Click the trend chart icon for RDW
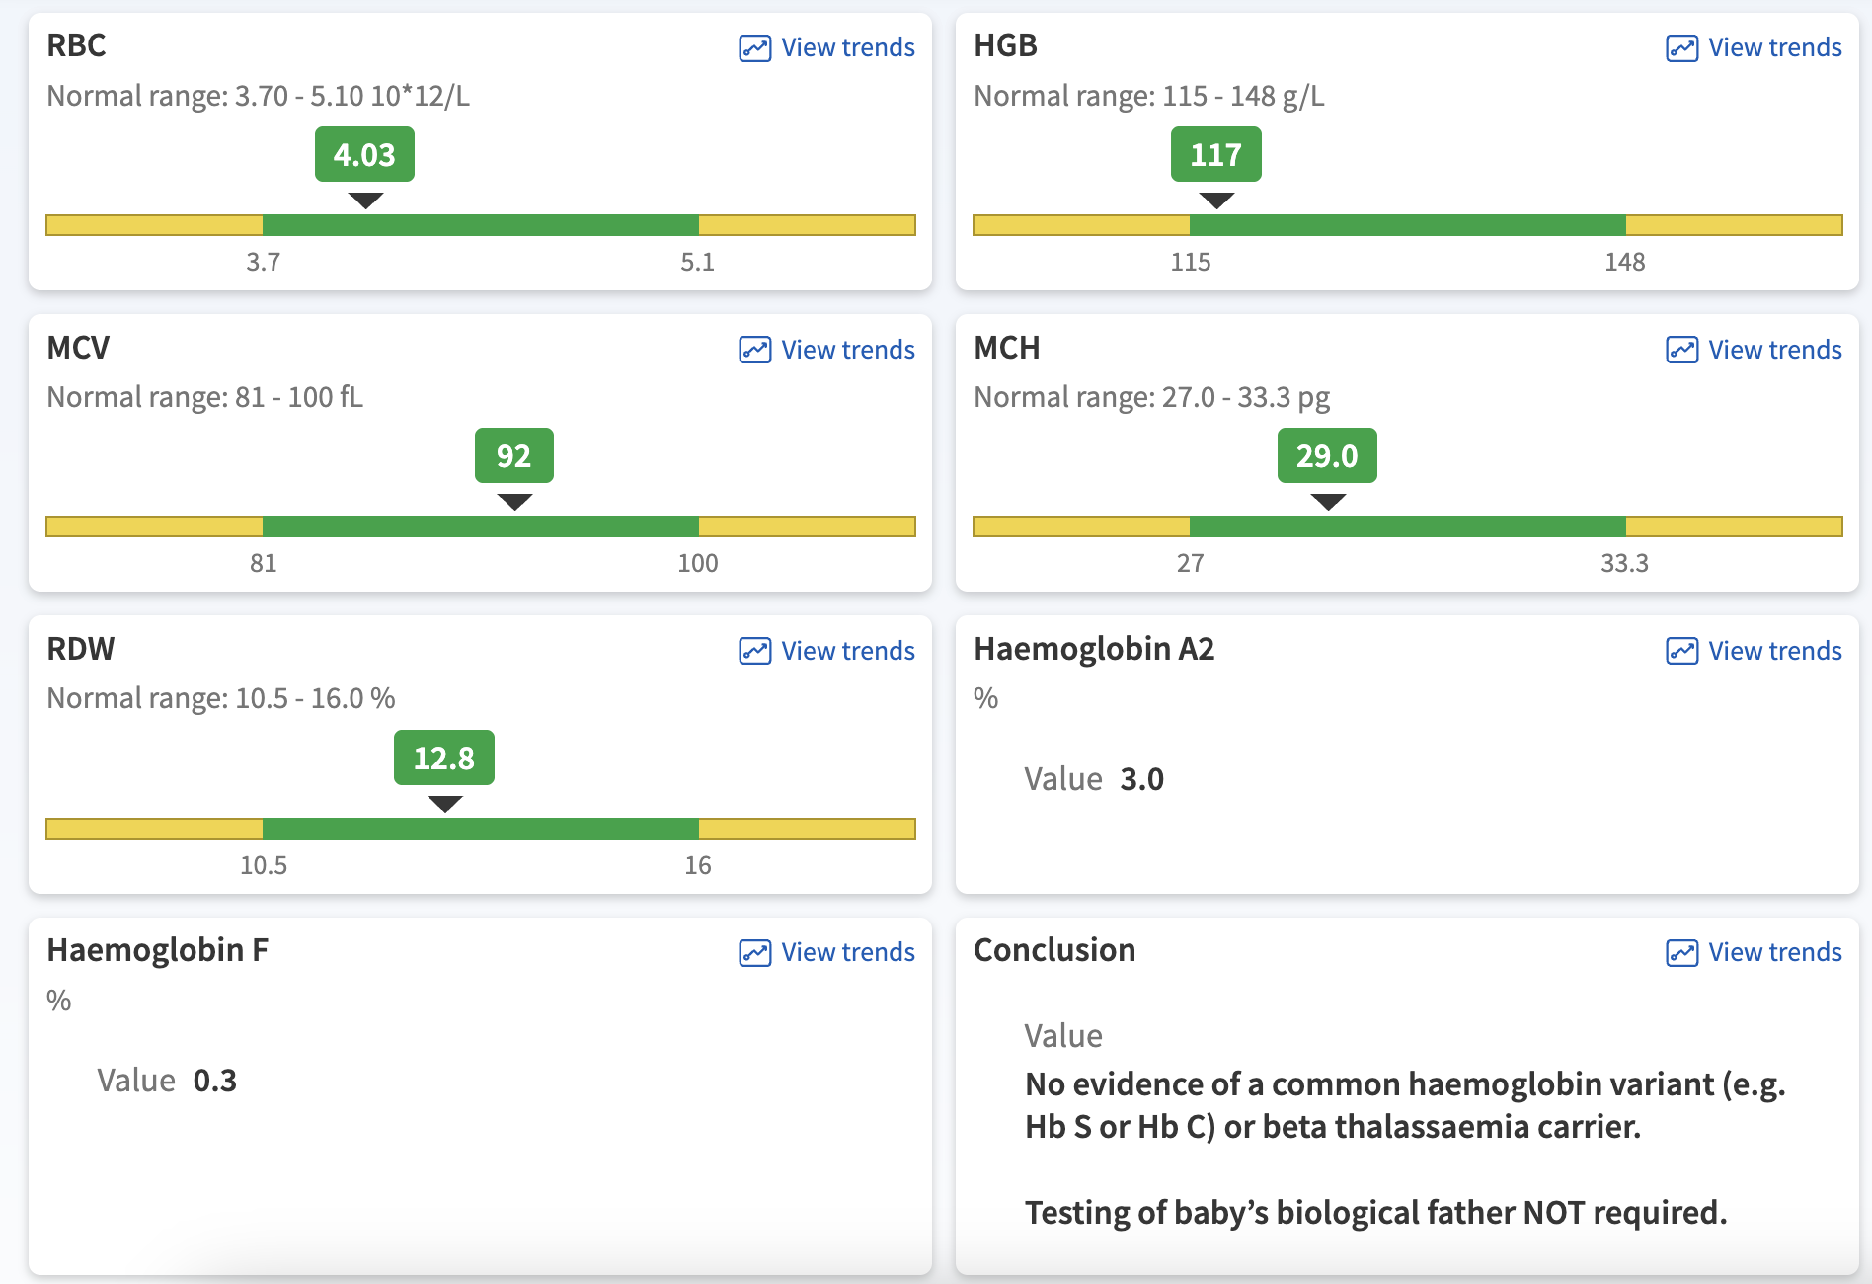 tap(754, 651)
